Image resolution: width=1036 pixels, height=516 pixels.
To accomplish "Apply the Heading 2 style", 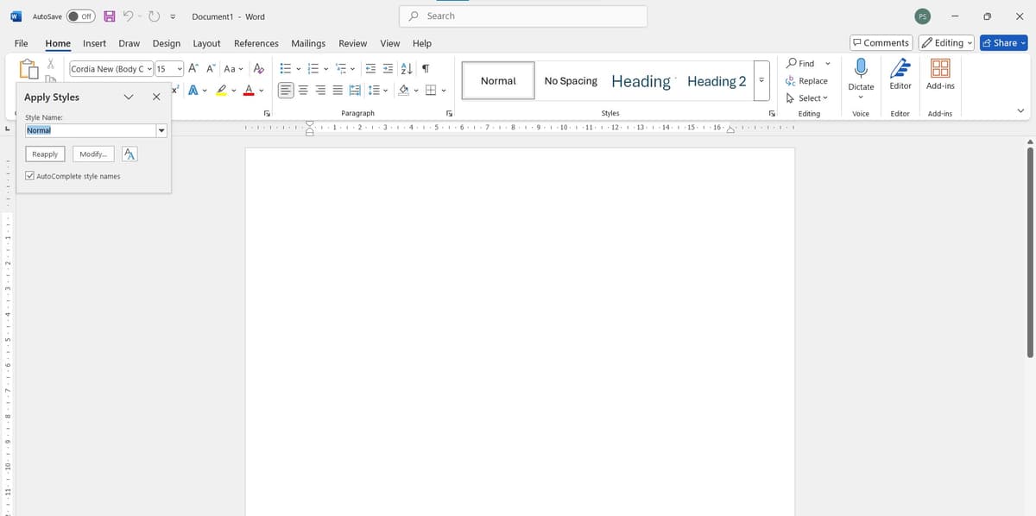I will coord(717,81).
